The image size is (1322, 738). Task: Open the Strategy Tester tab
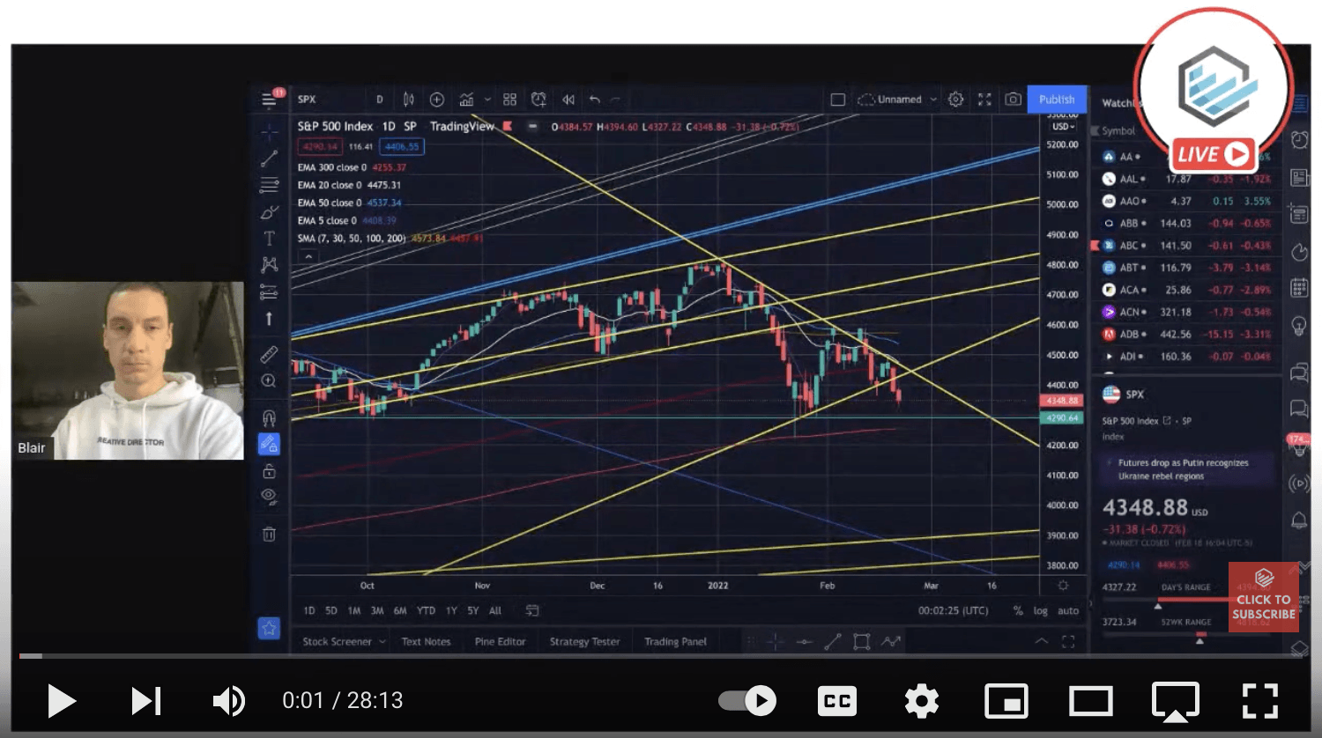(x=584, y=642)
